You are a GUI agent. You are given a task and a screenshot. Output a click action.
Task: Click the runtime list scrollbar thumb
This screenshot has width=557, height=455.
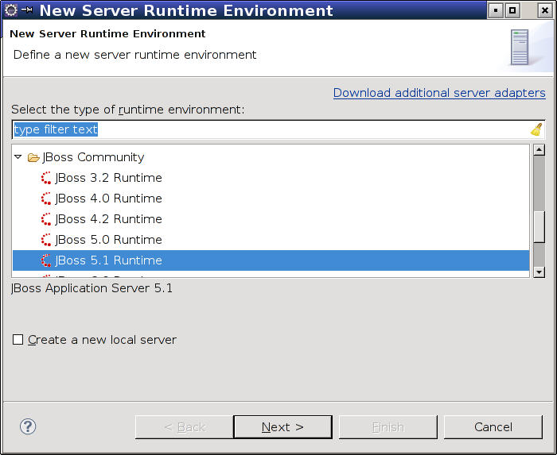pyautogui.click(x=539, y=227)
